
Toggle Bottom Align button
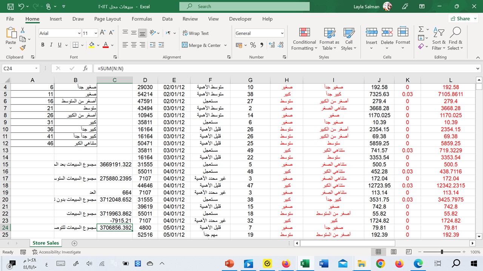(142, 33)
